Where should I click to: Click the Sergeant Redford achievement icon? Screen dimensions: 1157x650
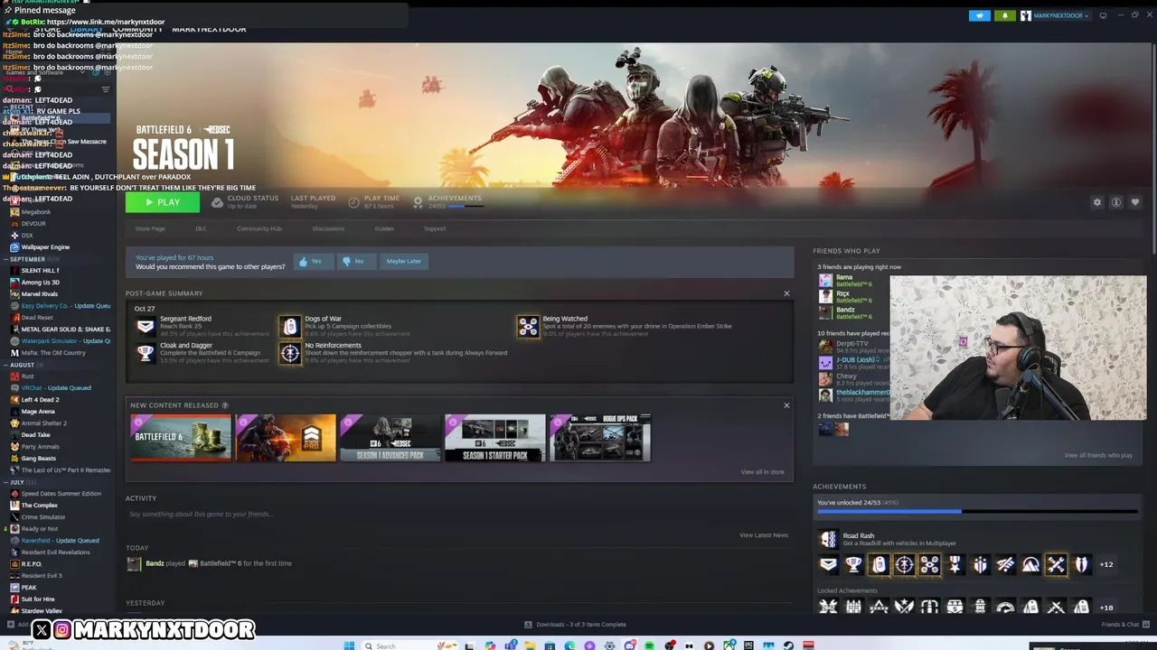coord(145,326)
